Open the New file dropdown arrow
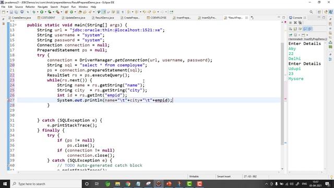Viewport: 334px width, 188px height. click(x=7, y=12)
